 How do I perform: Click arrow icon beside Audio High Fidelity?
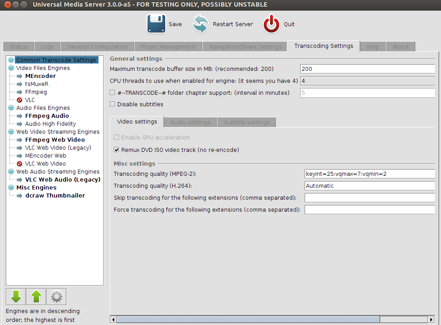pyautogui.click(x=19, y=124)
